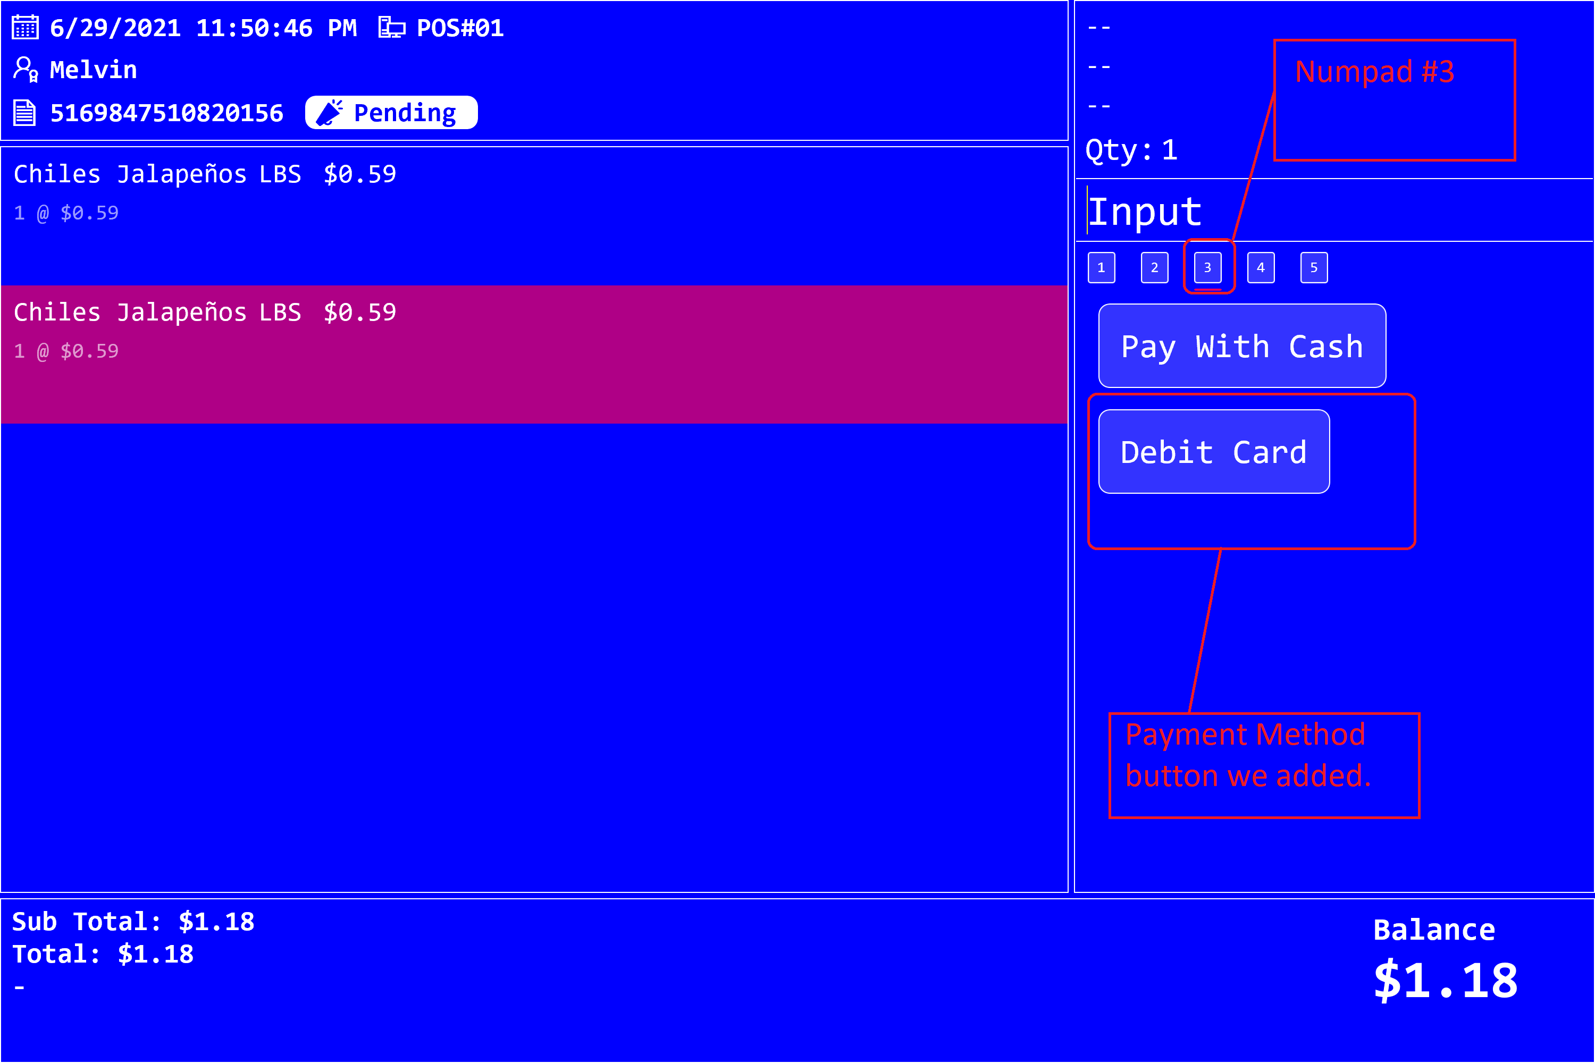Screen dimensions: 1595x1063
Task: Switch to numpad page 3
Action: click(1207, 268)
